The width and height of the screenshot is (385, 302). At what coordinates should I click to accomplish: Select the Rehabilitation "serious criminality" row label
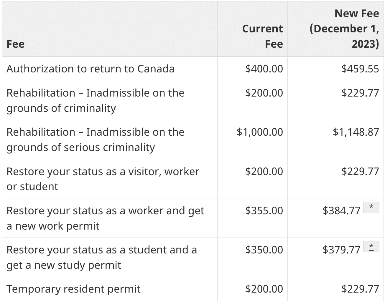point(95,140)
